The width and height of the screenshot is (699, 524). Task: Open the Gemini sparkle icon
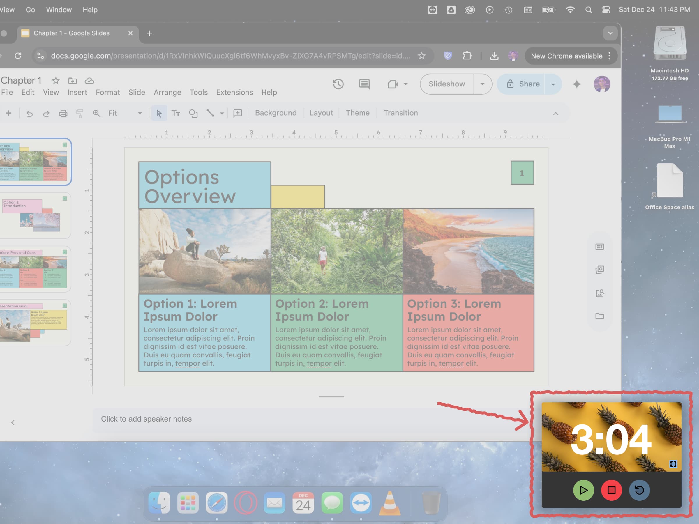[577, 84]
